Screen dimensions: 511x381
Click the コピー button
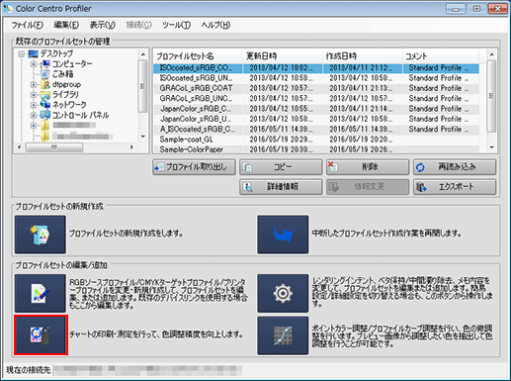[x=281, y=167]
